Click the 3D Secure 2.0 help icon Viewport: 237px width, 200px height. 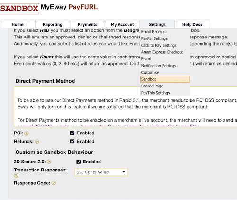(x=49, y=162)
